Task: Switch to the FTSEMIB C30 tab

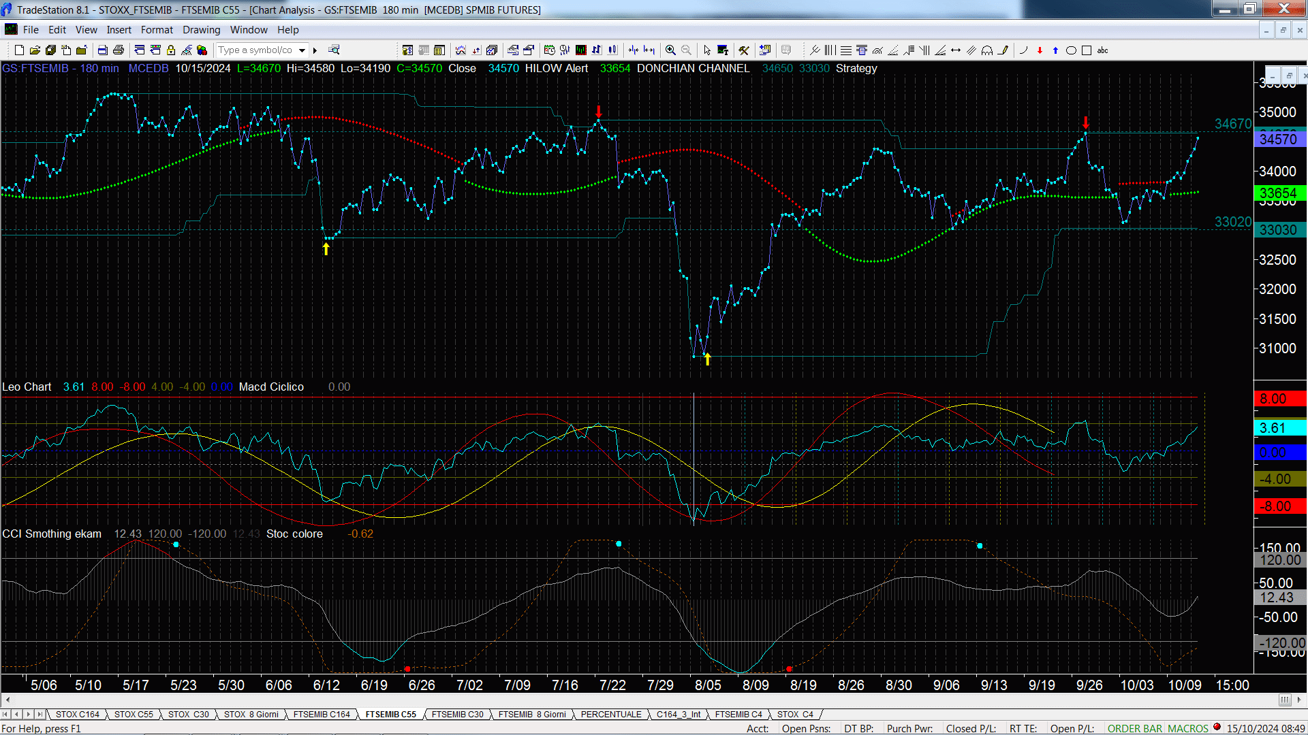Action: coord(458,714)
